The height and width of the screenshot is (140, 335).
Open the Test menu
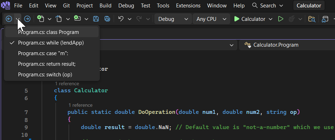click(146, 6)
